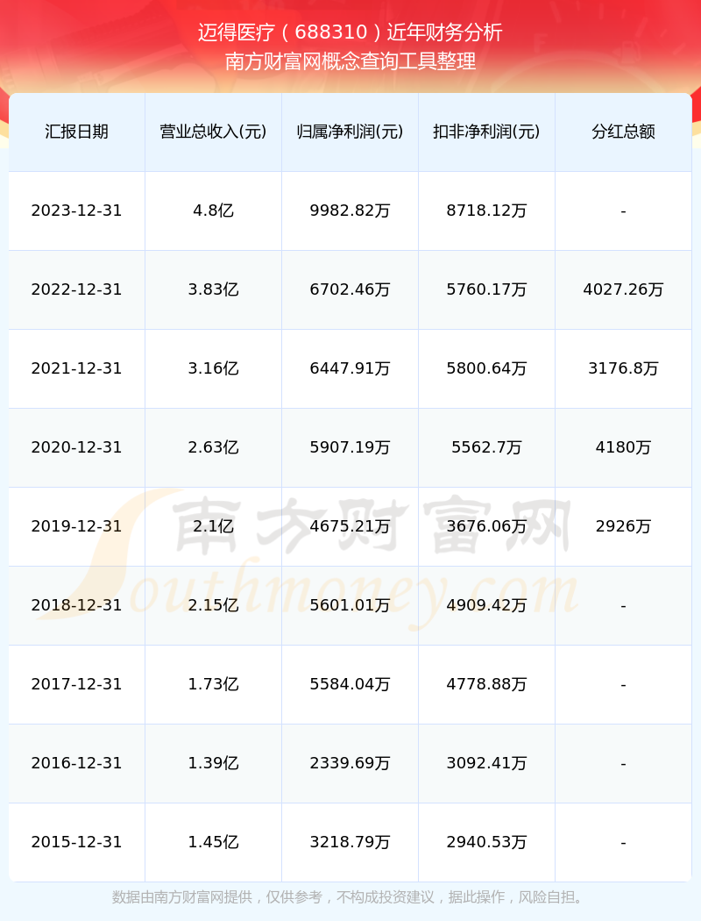
Task: Click the value 3676.06万
Action: 487,526
